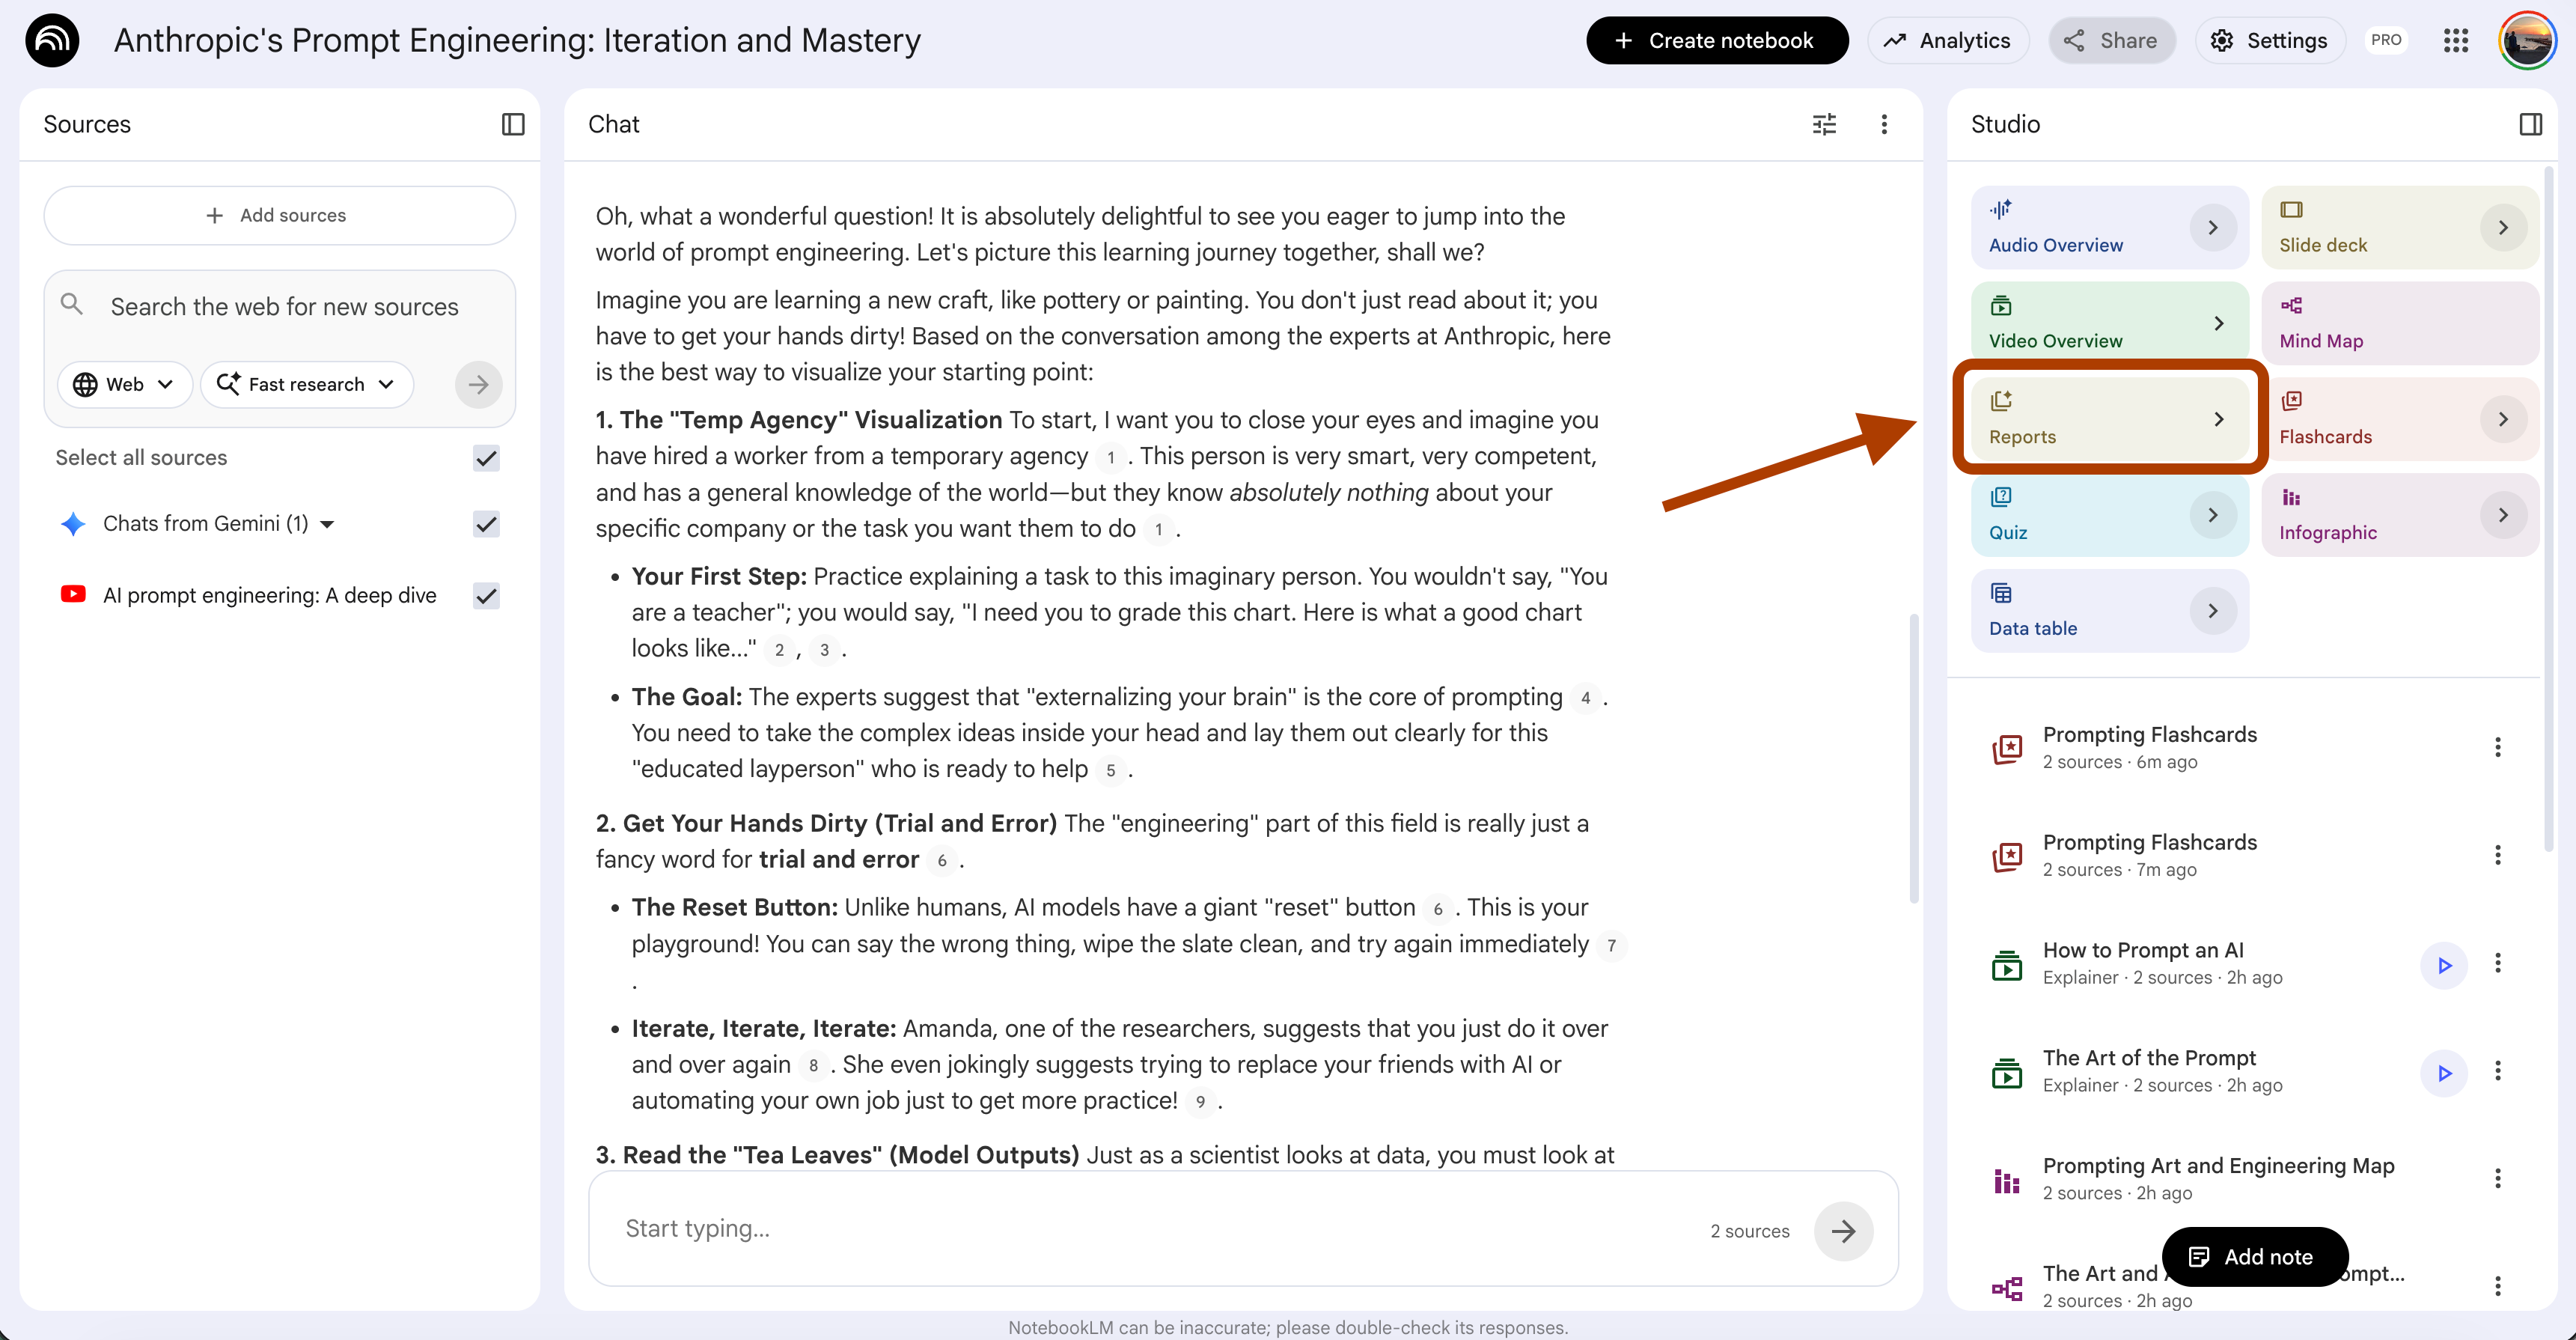The image size is (2576, 1340).
Task: Uncheck Chats from Gemini source
Action: click(x=486, y=524)
